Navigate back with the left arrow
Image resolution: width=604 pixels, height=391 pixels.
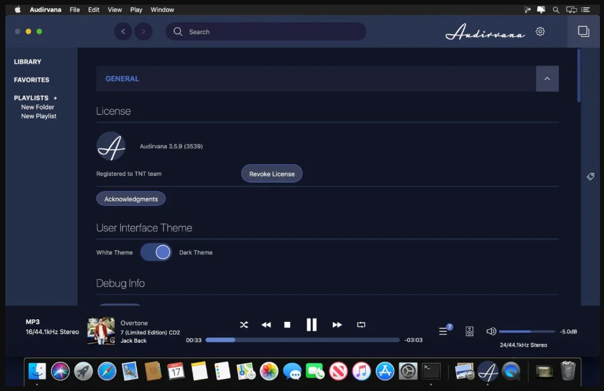point(123,32)
